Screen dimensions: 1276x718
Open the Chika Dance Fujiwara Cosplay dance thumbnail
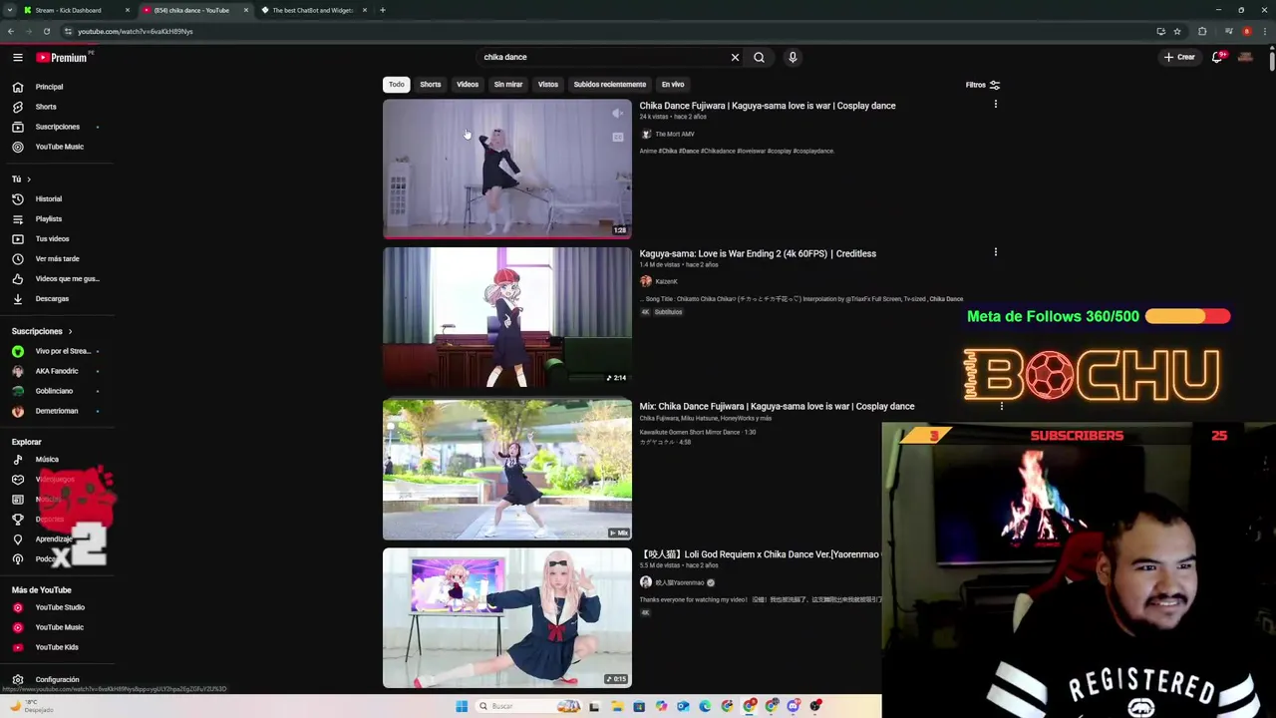pyautogui.click(x=507, y=169)
